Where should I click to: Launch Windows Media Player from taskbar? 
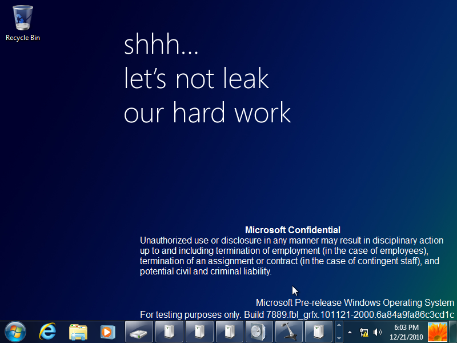(x=108, y=332)
